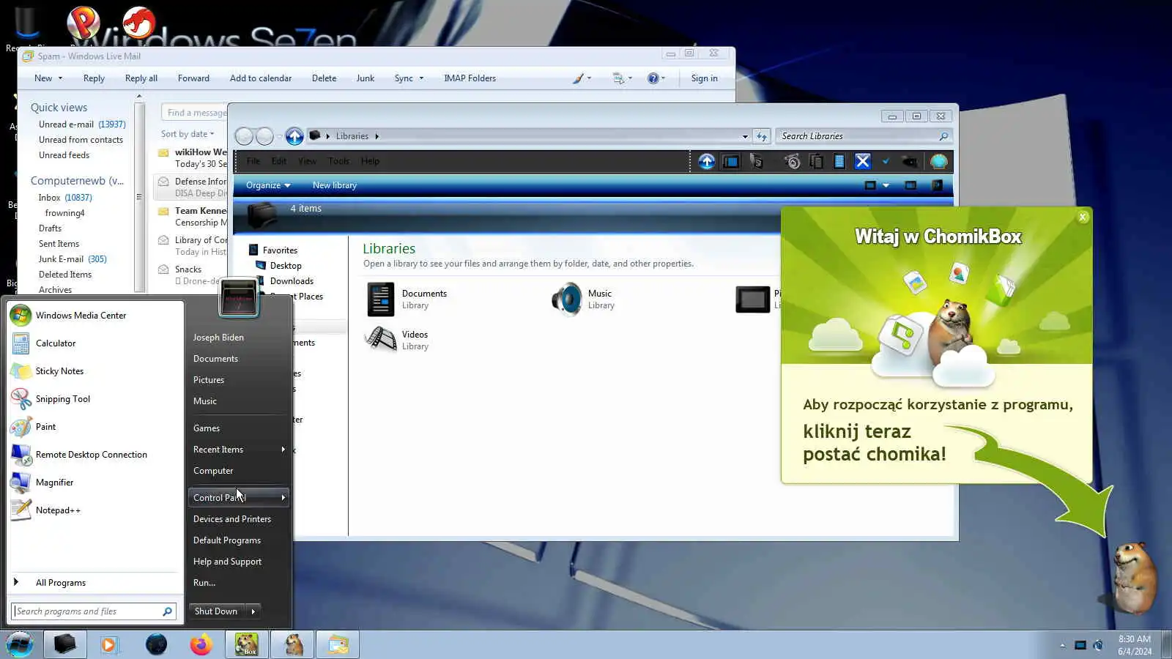Click the Explorer back button
The height and width of the screenshot is (659, 1172).
coord(244,136)
